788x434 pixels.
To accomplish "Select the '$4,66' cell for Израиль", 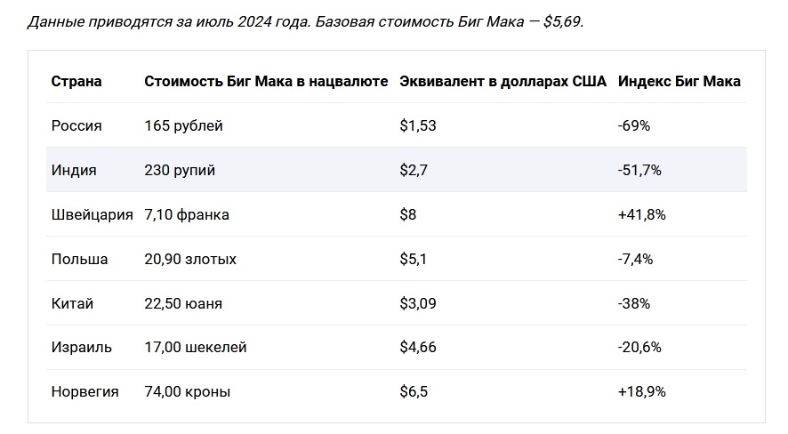I will [x=418, y=348].
